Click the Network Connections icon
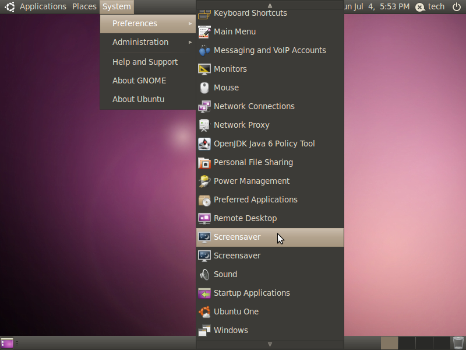Image resolution: width=466 pixels, height=350 pixels. point(204,106)
